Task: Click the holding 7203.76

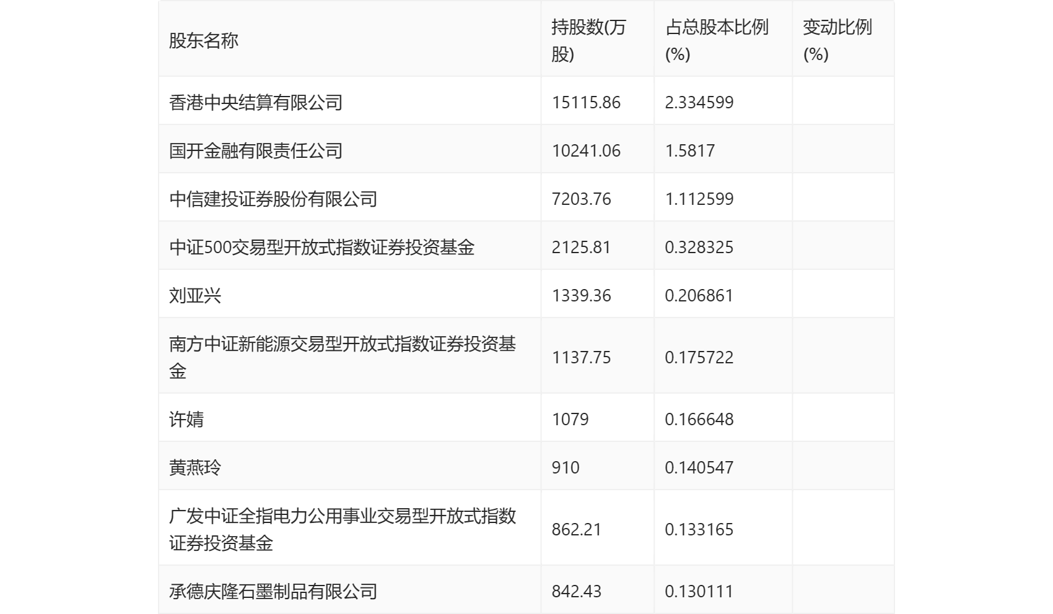Action: pos(582,199)
